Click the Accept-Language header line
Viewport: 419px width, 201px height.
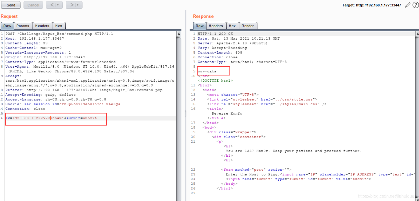(x=56, y=99)
